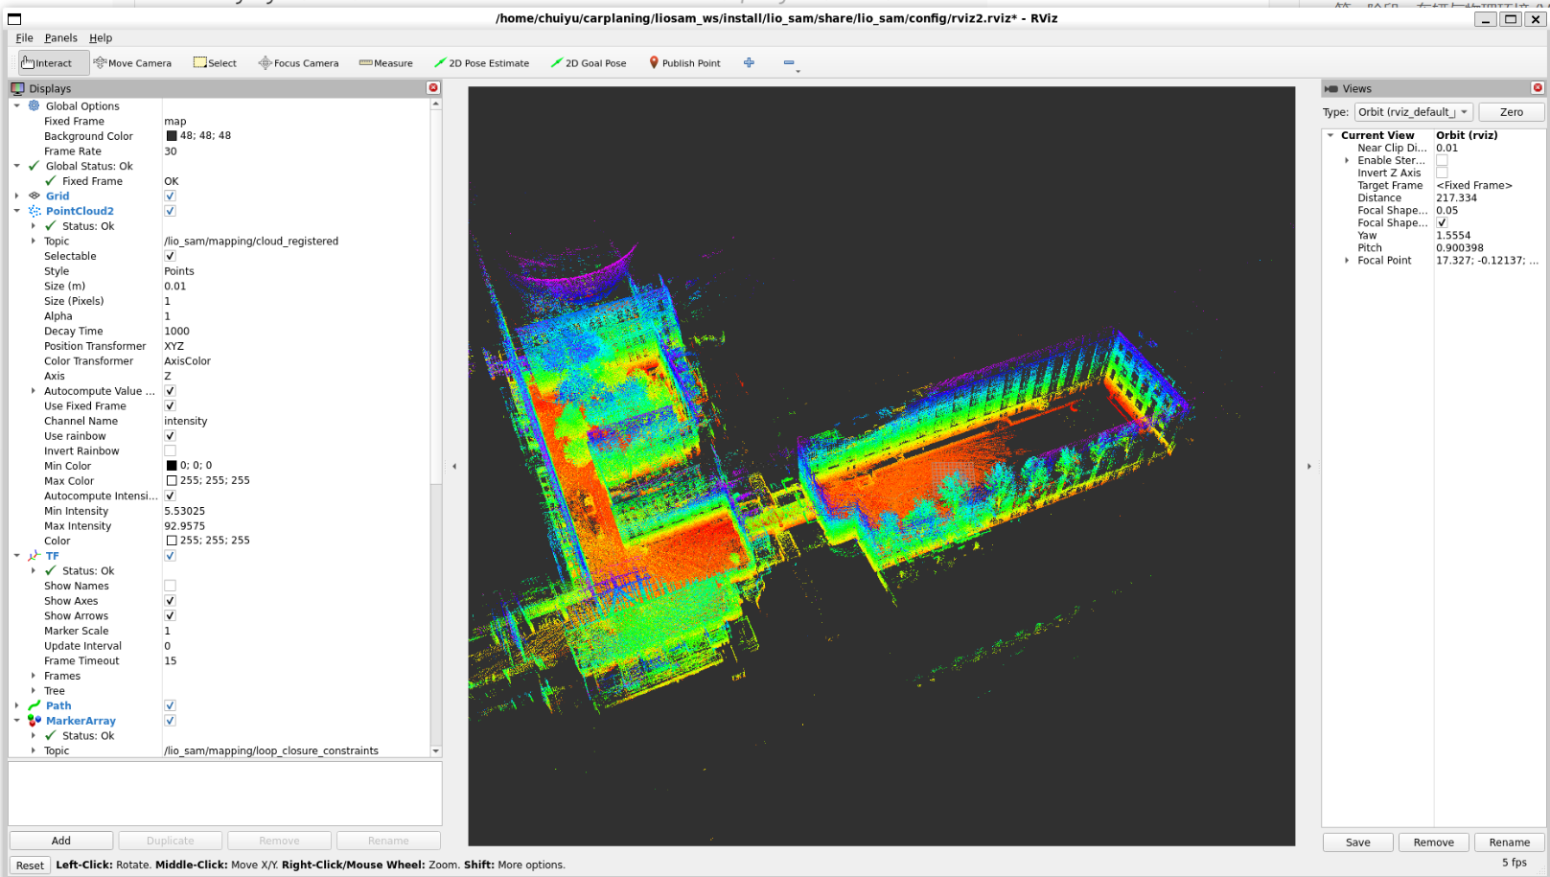Activate the Move Camera tool
Viewport: 1550px width, 877px height.
click(x=132, y=63)
